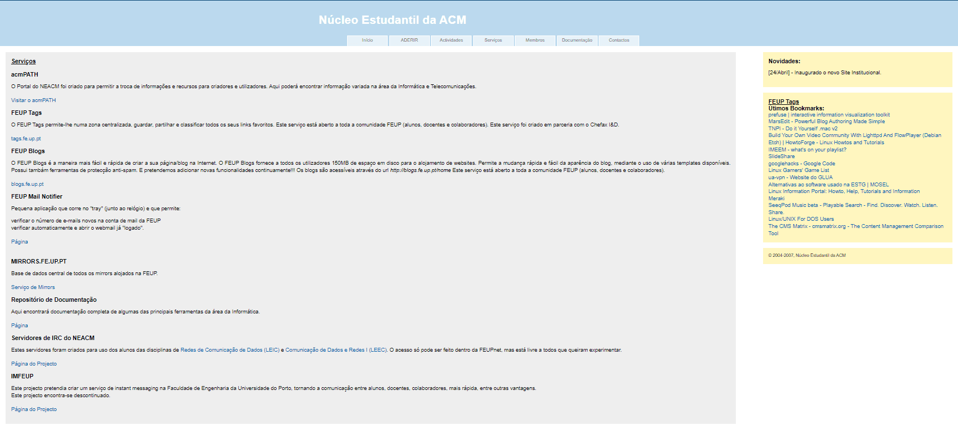Select the ADERIR tab
Image resolution: width=958 pixels, height=441 pixels.
[409, 40]
